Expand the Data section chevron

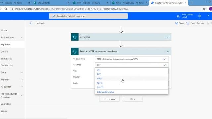coord(21,73)
